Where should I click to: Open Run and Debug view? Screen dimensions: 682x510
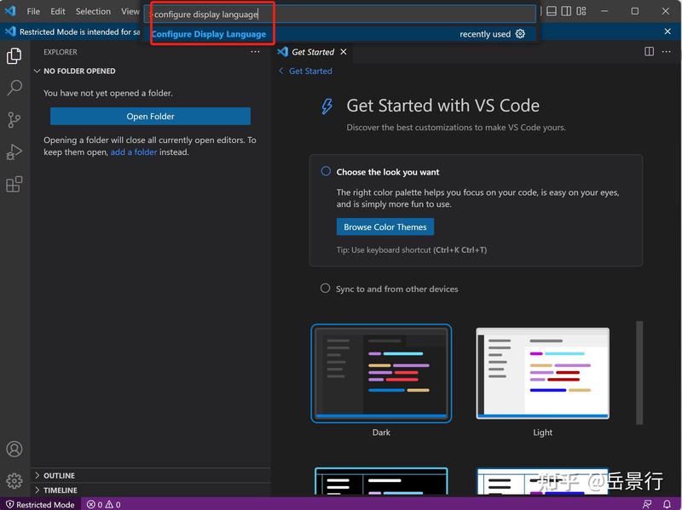14,152
